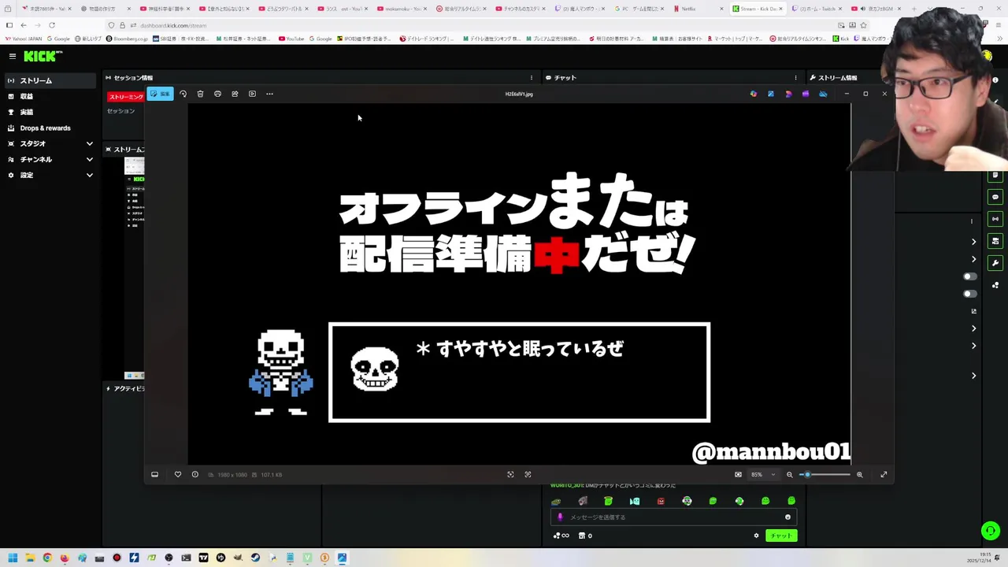
Task: Click the purple microphone icon in chat input
Action: [560, 517]
